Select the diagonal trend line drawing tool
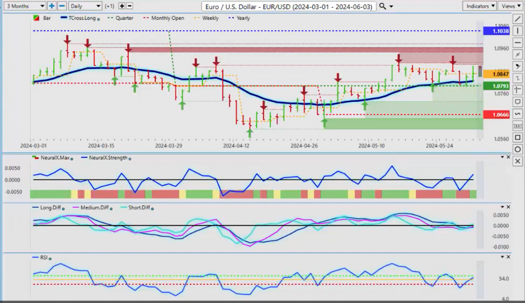 click(517, 19)
